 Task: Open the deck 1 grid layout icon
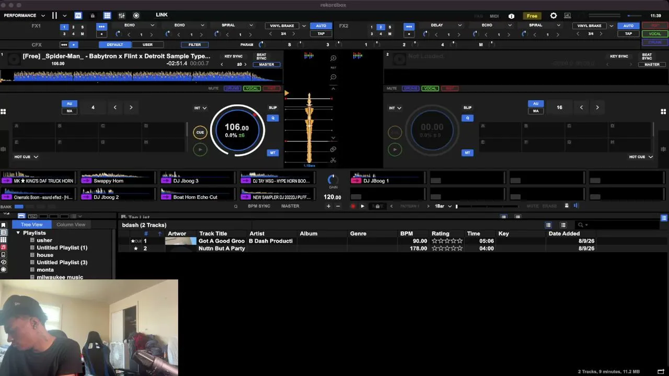[x=3, y=111]
